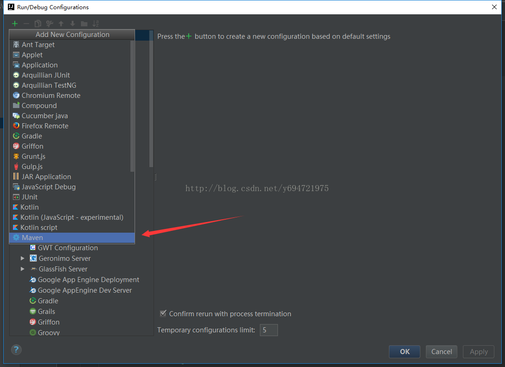Click the Grails icon in tree
This screenshot has width=505, height=367.
(x=32, y=311)
